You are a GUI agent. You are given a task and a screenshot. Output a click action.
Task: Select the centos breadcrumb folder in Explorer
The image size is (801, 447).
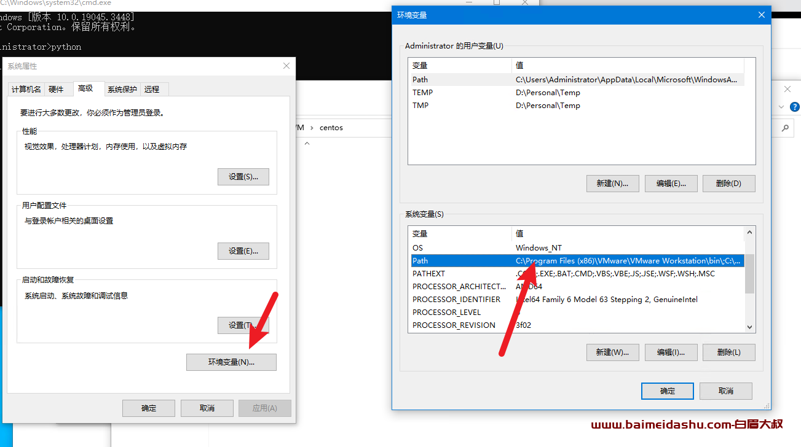[x=331, y=128]
